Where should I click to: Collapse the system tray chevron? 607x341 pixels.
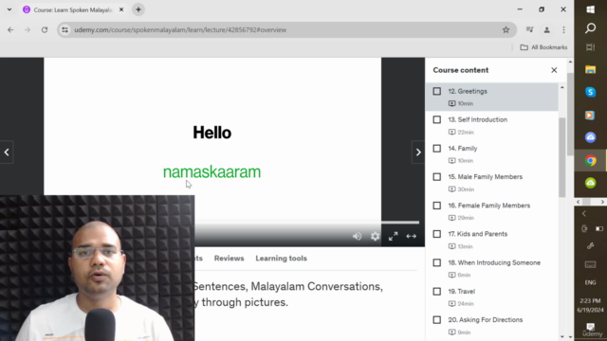584,213
